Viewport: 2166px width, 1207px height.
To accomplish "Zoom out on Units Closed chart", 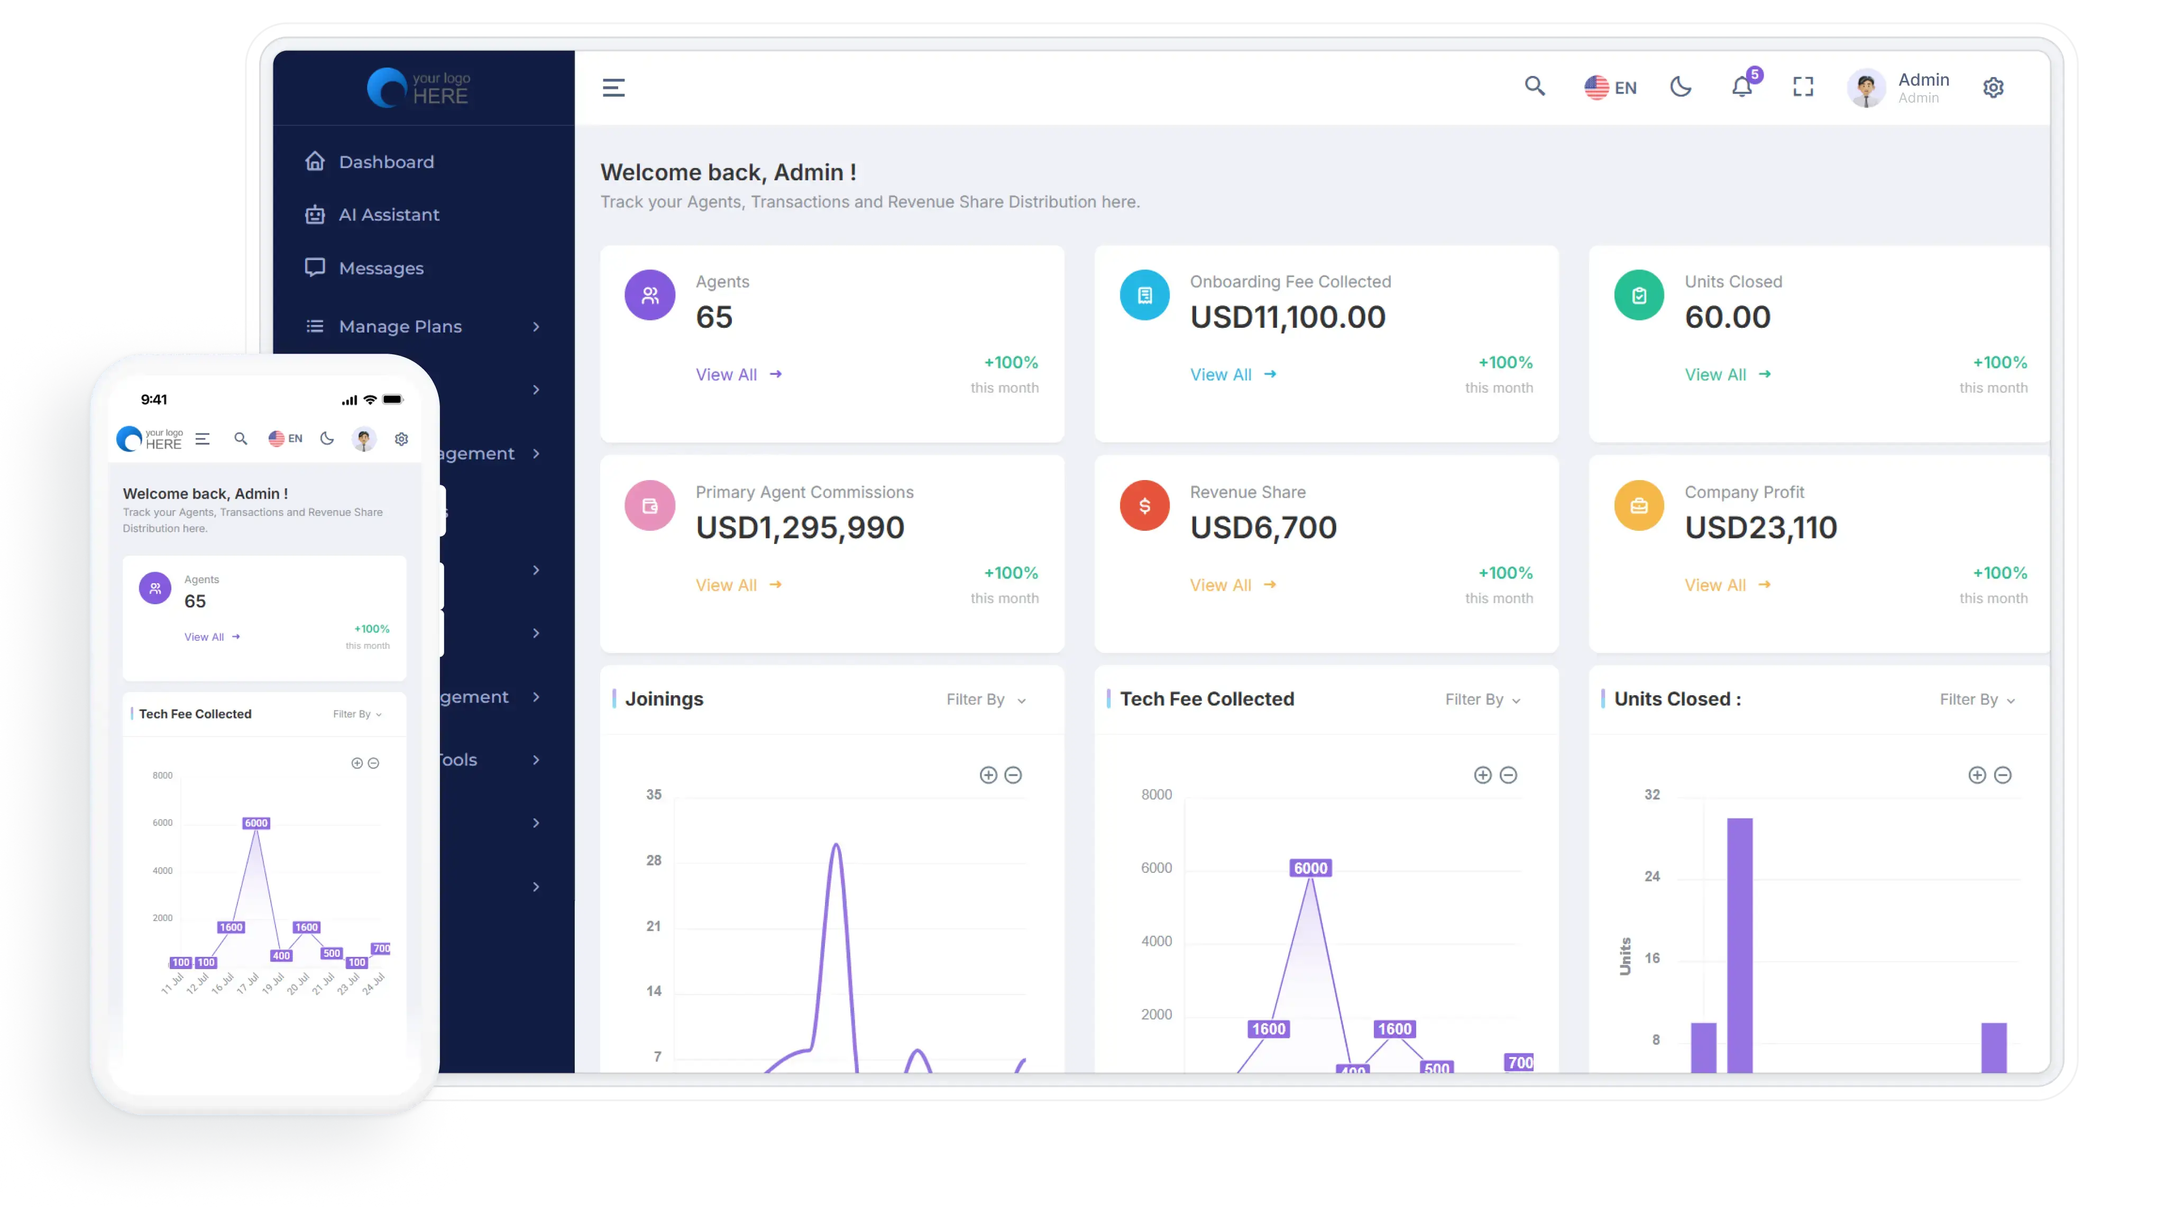I will click(2003, 775).
